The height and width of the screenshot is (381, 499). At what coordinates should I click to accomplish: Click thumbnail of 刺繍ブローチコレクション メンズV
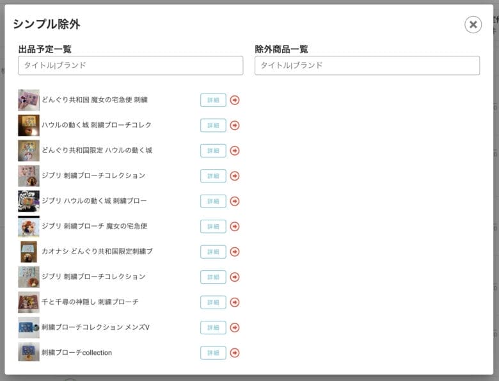click(29, 327)
